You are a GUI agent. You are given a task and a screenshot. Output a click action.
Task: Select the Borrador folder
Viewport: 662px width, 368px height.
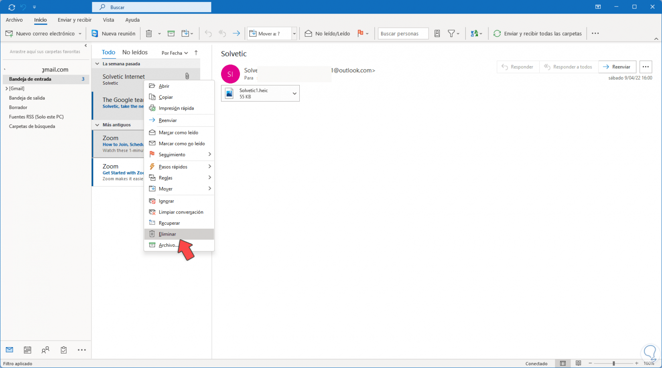18,108
